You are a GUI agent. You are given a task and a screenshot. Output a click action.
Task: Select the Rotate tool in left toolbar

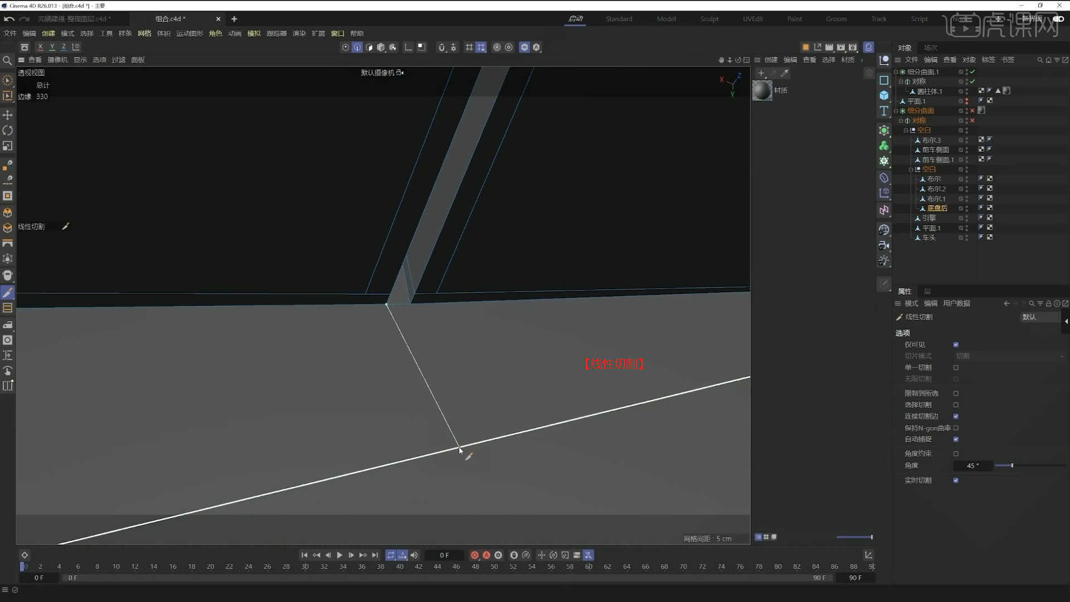point(8,130)
